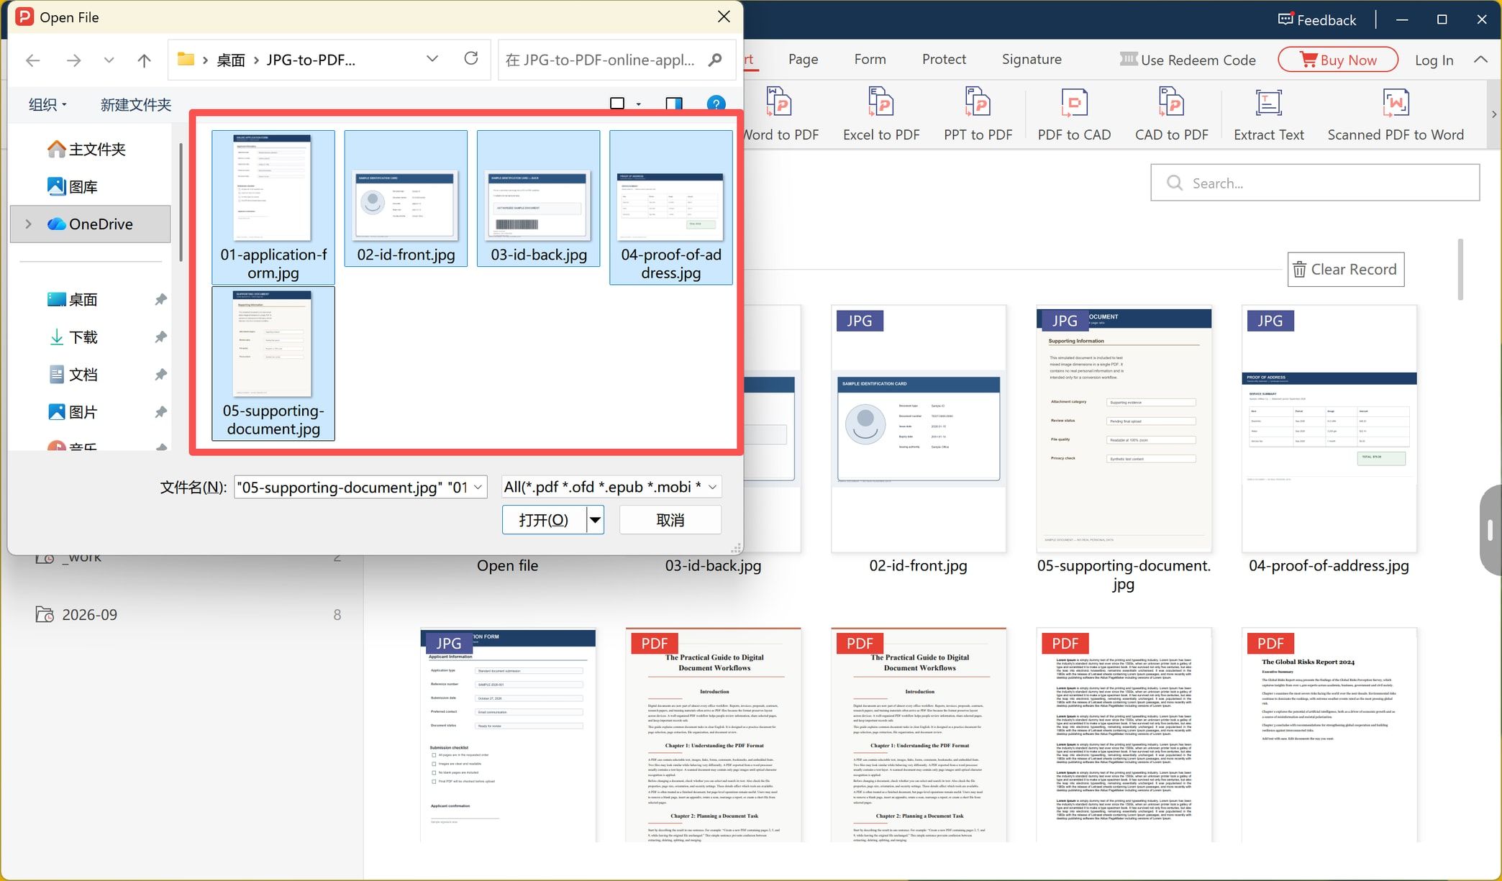Click the 取消 cancel button
Screen dimensions: 1502x881
tap(670, 520)
